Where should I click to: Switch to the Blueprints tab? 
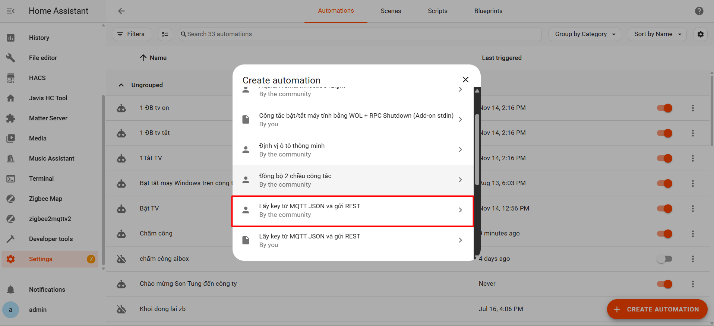point(488,11)
